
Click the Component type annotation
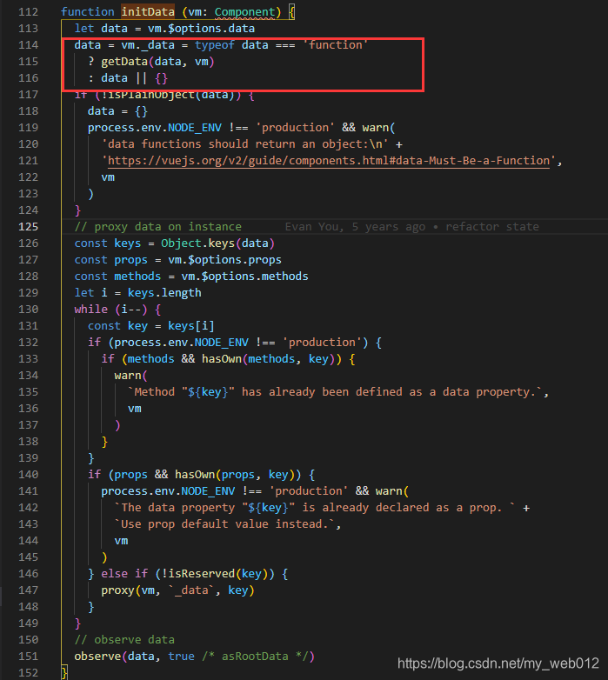(x=245, y=11)
